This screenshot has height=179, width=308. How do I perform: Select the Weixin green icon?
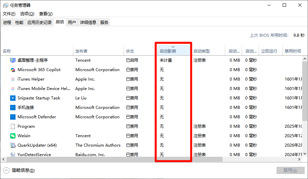pos(13,136)
